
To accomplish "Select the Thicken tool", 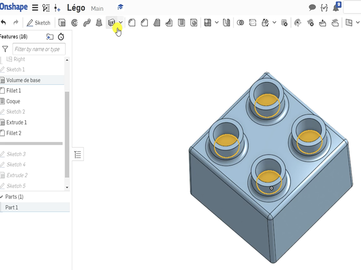I will coord(111,23).
